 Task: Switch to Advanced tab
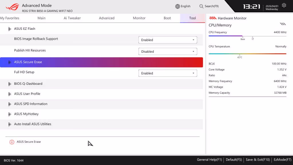click(107, 18)
